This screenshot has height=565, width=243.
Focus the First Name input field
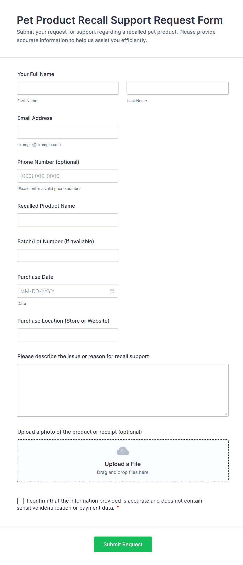[68, 88]
